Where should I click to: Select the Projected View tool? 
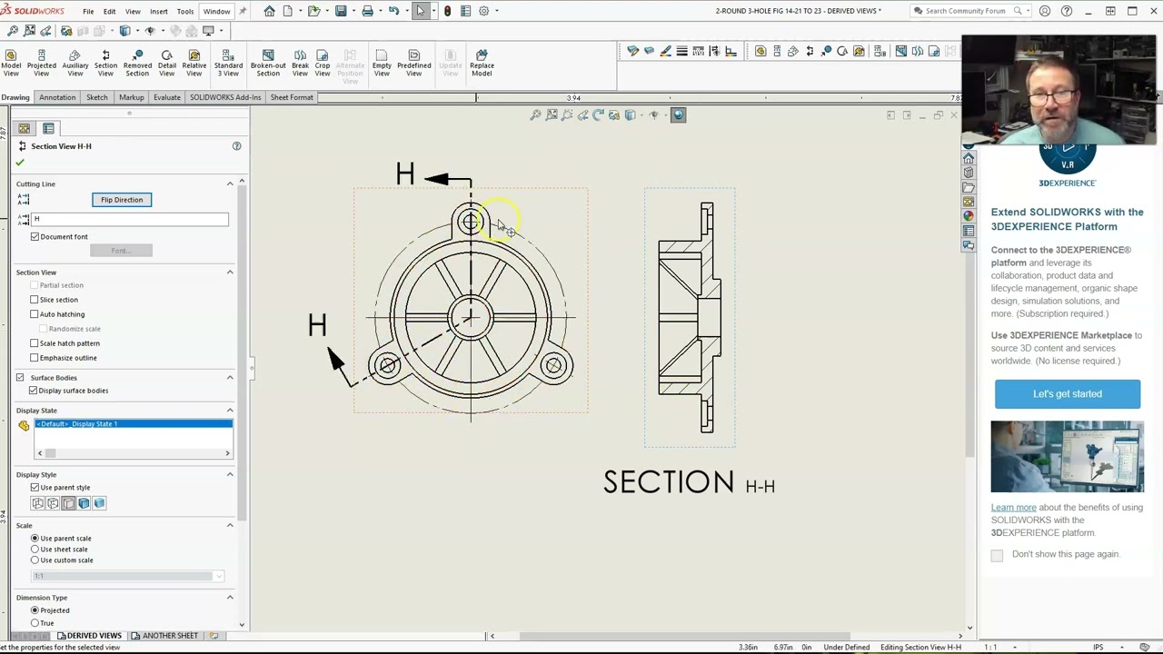coord(41,62)
